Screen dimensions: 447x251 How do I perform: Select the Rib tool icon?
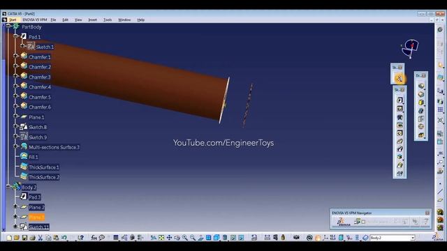[x=400, y=141]
